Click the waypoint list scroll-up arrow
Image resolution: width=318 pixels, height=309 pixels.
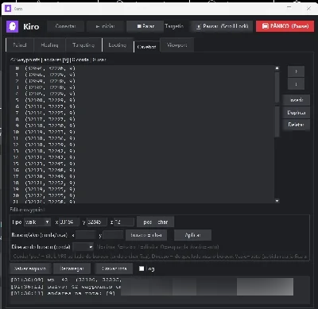(x=277, y=68)
